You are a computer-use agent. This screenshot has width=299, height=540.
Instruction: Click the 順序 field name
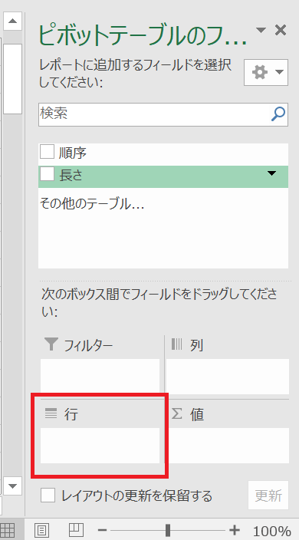coord(73,152)
